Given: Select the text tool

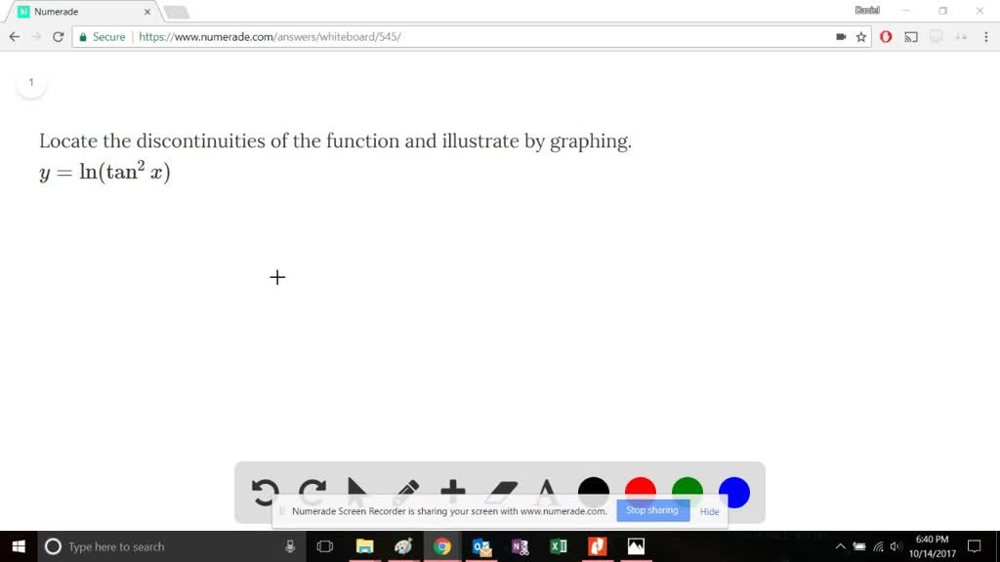Looking at the screenshot, I should pos(547,491).
